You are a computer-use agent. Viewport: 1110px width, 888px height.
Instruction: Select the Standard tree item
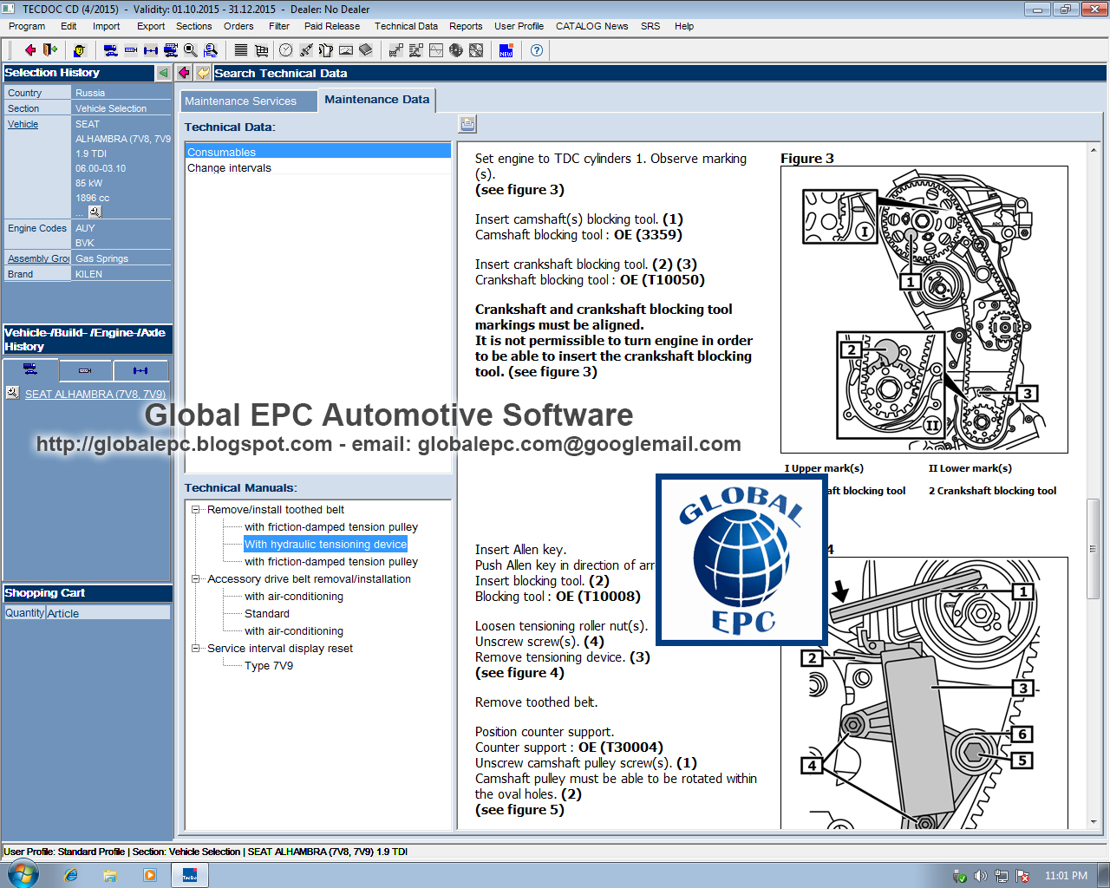267,614
